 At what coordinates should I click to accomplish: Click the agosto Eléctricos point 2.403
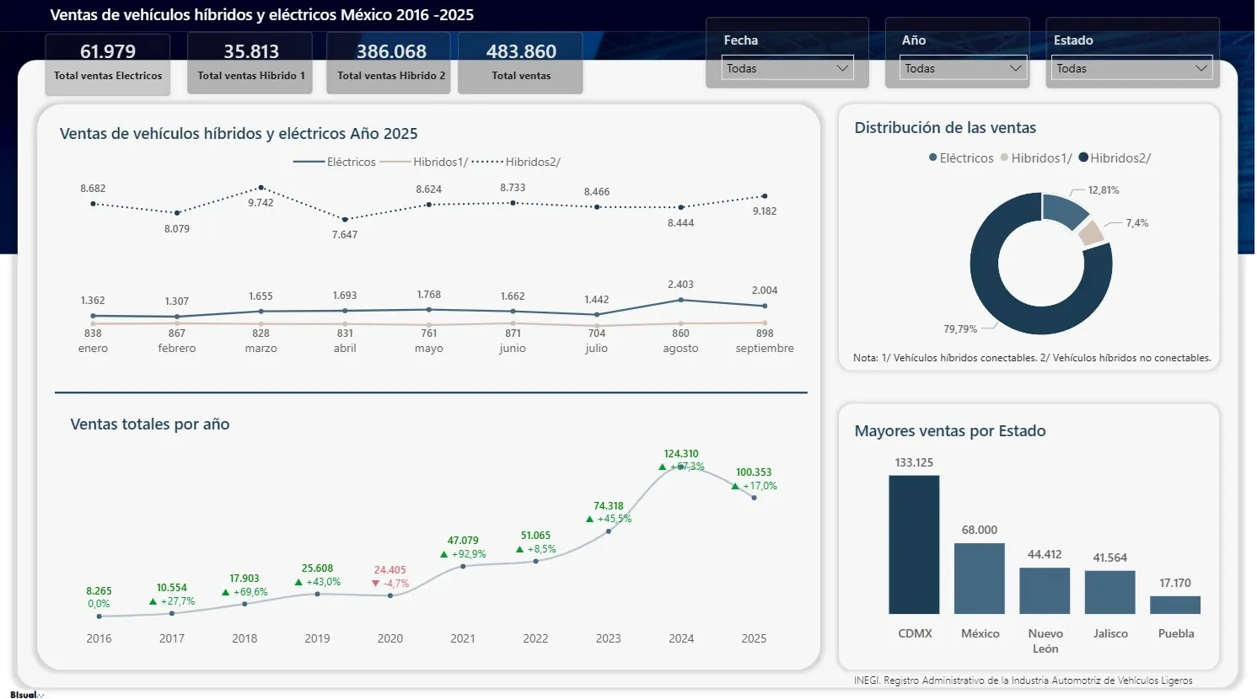[681, 300]
